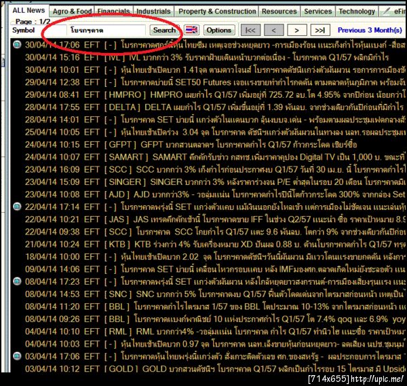This screenshot has width=407, height=386.
Task: Open the 24/04/14 10:07 SAMART news item
Action: (x=214, y=157)
